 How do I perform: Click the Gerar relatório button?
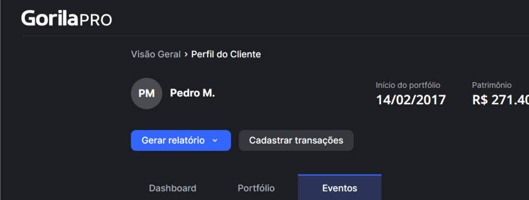pyautogui.click(x=181, y=140)
